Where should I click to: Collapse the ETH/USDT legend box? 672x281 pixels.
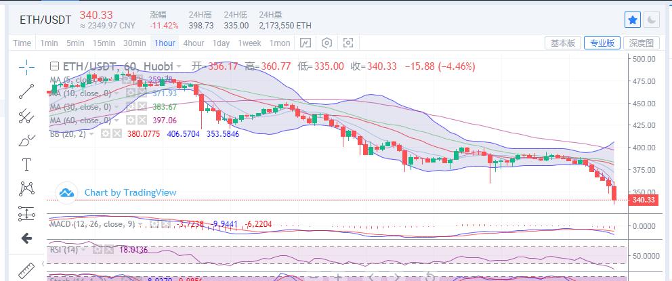pyautogui.click(x=55, y=66)
